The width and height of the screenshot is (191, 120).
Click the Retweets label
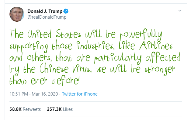pyautogui.click(x=32, y=109)
